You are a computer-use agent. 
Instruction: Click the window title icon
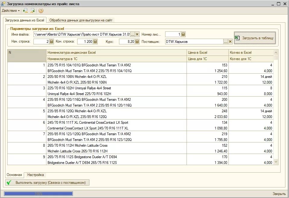coord(3,4)
